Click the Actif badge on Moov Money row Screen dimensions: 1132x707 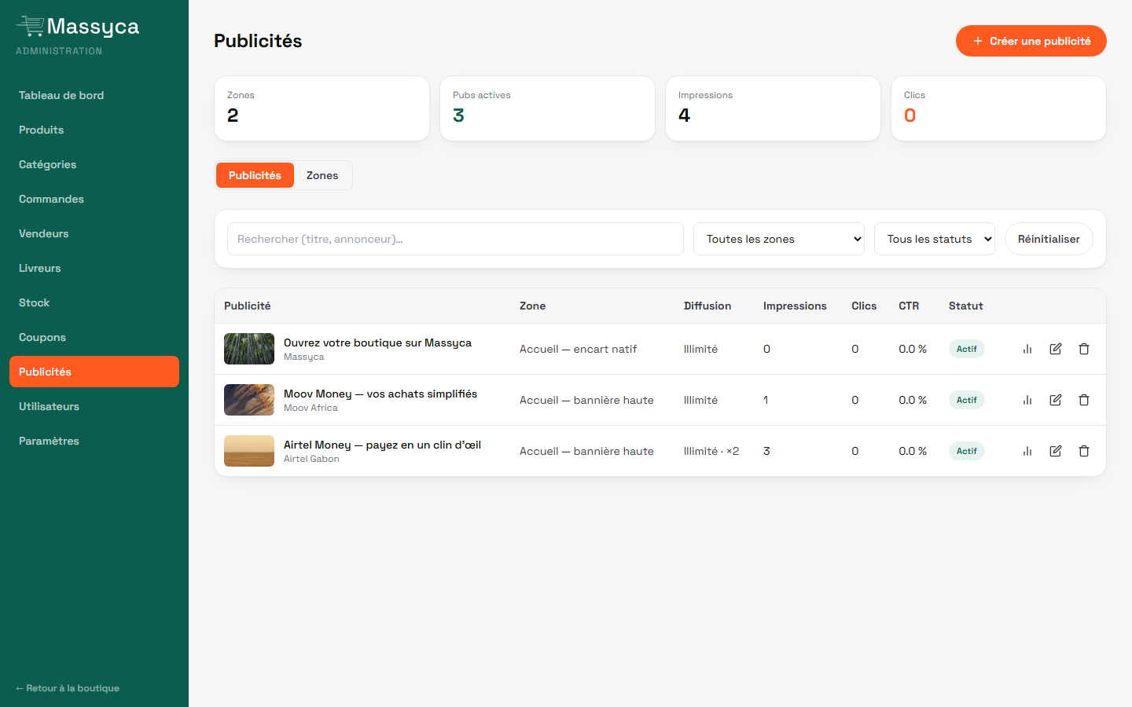click(x=967, y=400)
